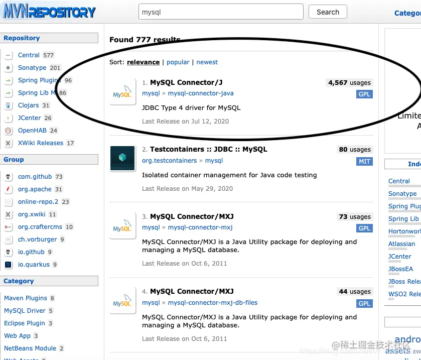The height and width of the screenshot is (360, 421).
Task: Click the Group sidebar section header
Action: click(x=49, y=159)
